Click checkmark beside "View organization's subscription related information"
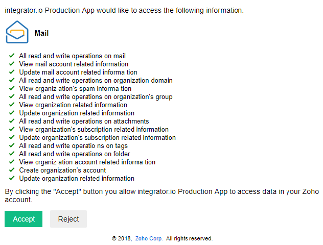The height and width of the screenshot is (245, 323). pos(11,130)
